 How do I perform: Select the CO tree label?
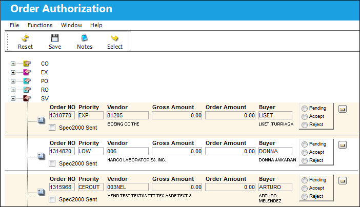[x=45, y=64]
